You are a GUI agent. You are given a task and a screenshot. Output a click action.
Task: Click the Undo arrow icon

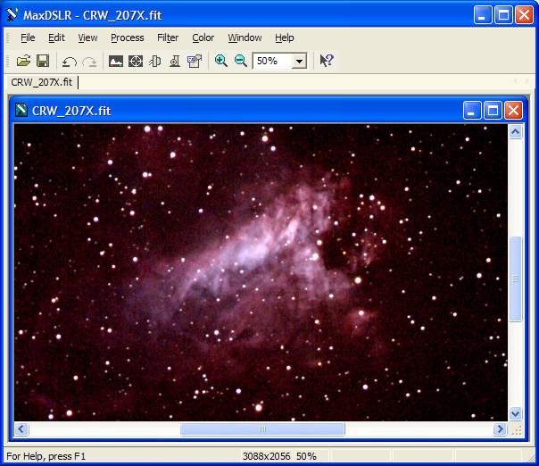69,61
